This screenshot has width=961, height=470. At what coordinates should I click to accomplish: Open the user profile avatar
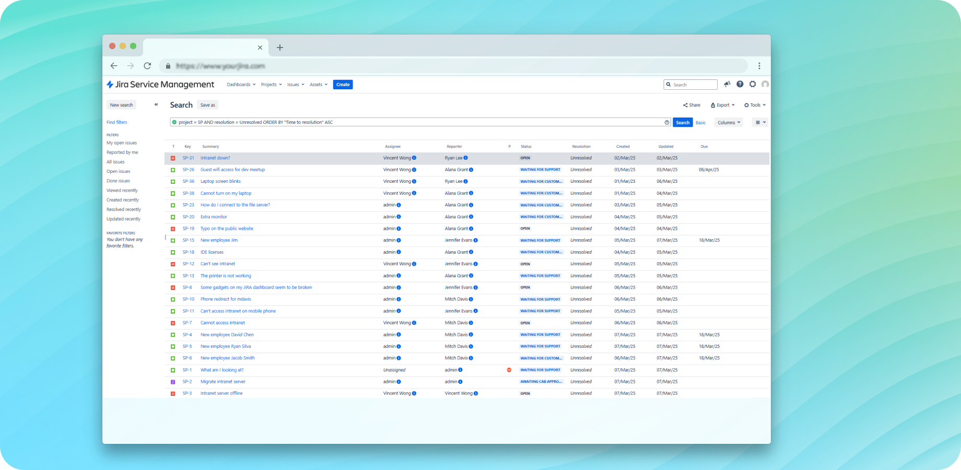pos(765,84)
